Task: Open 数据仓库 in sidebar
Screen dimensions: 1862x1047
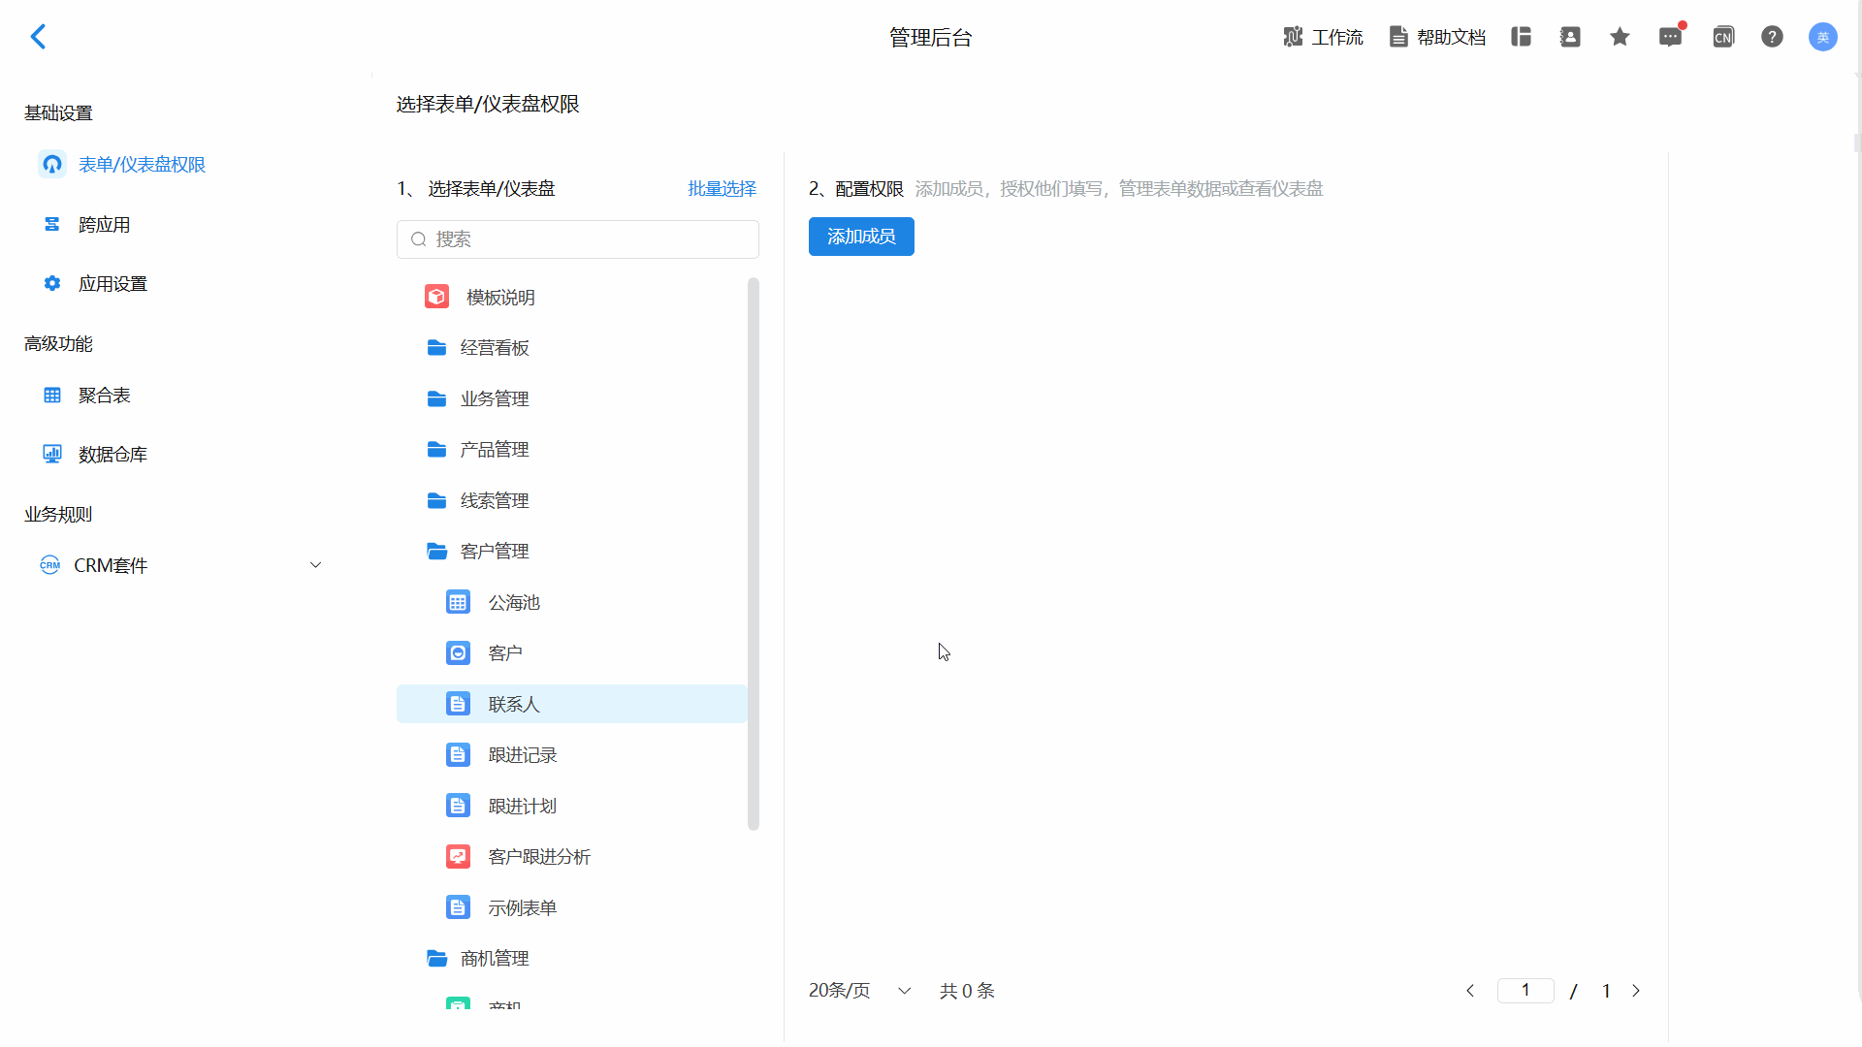Action: (112, 455)
